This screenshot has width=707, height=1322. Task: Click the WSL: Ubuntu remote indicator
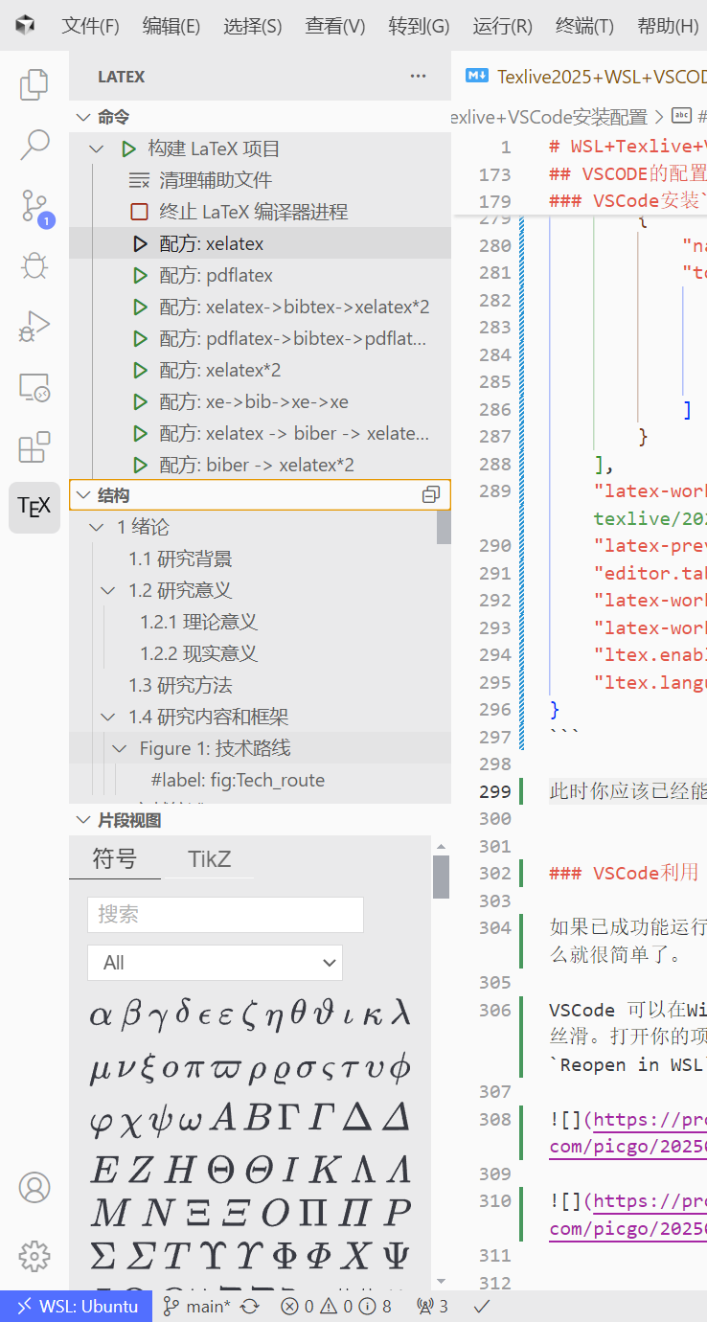point(77,1306)
